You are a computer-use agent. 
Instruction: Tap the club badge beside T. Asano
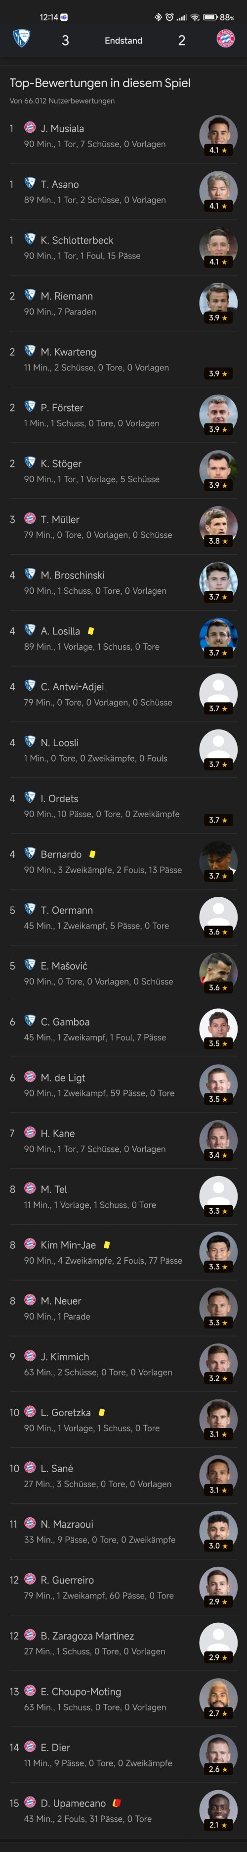30,183
